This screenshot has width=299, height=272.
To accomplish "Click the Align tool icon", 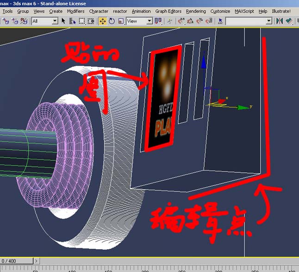I will [289, 21].
